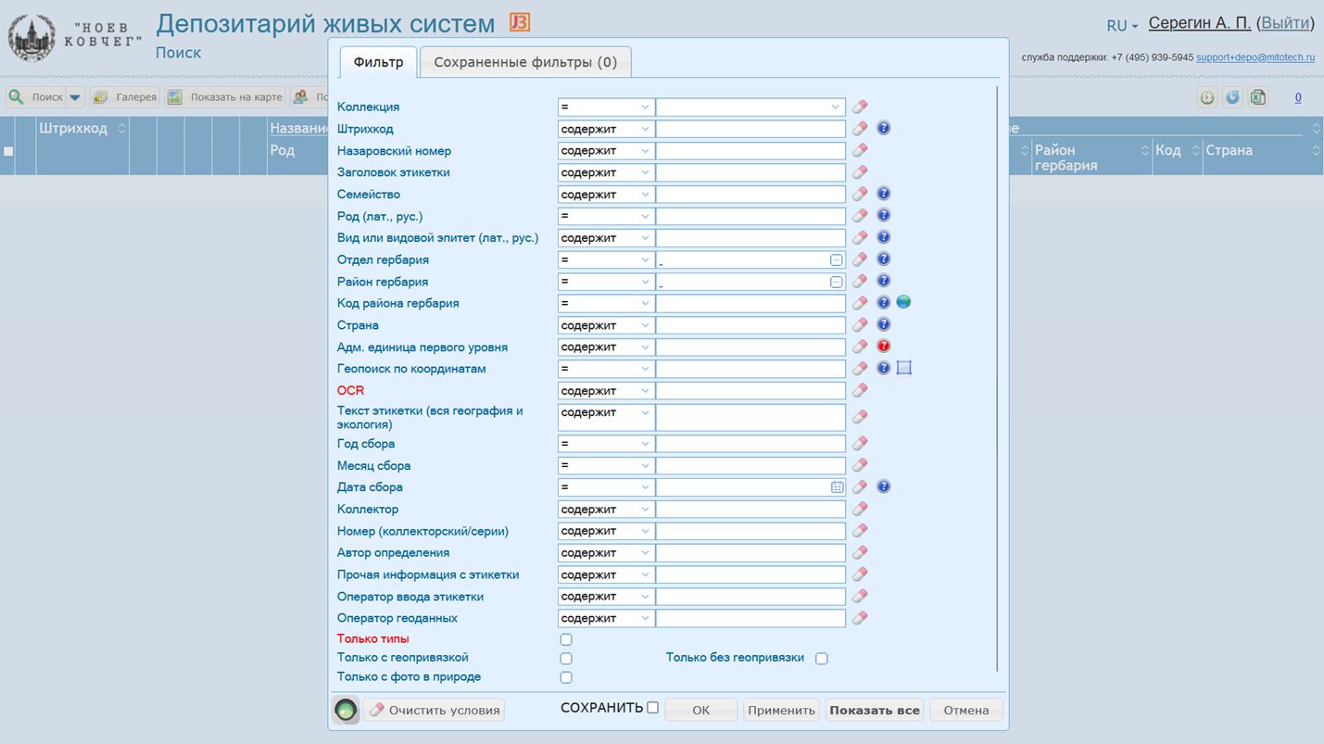Click the Очистить условия button
This screenshot has width=1324, height=744.
coord(435,711)
